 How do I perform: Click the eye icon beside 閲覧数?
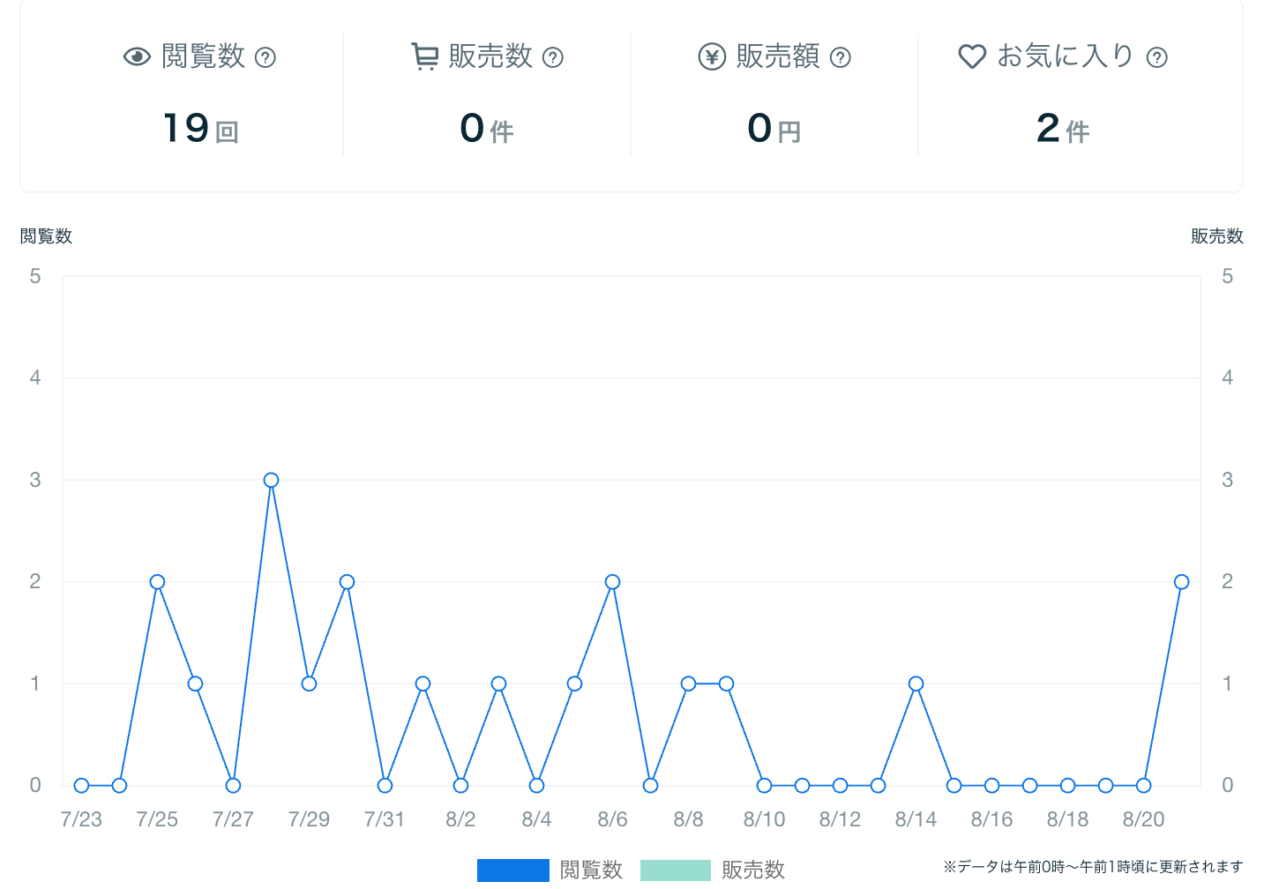pos(137,57)
